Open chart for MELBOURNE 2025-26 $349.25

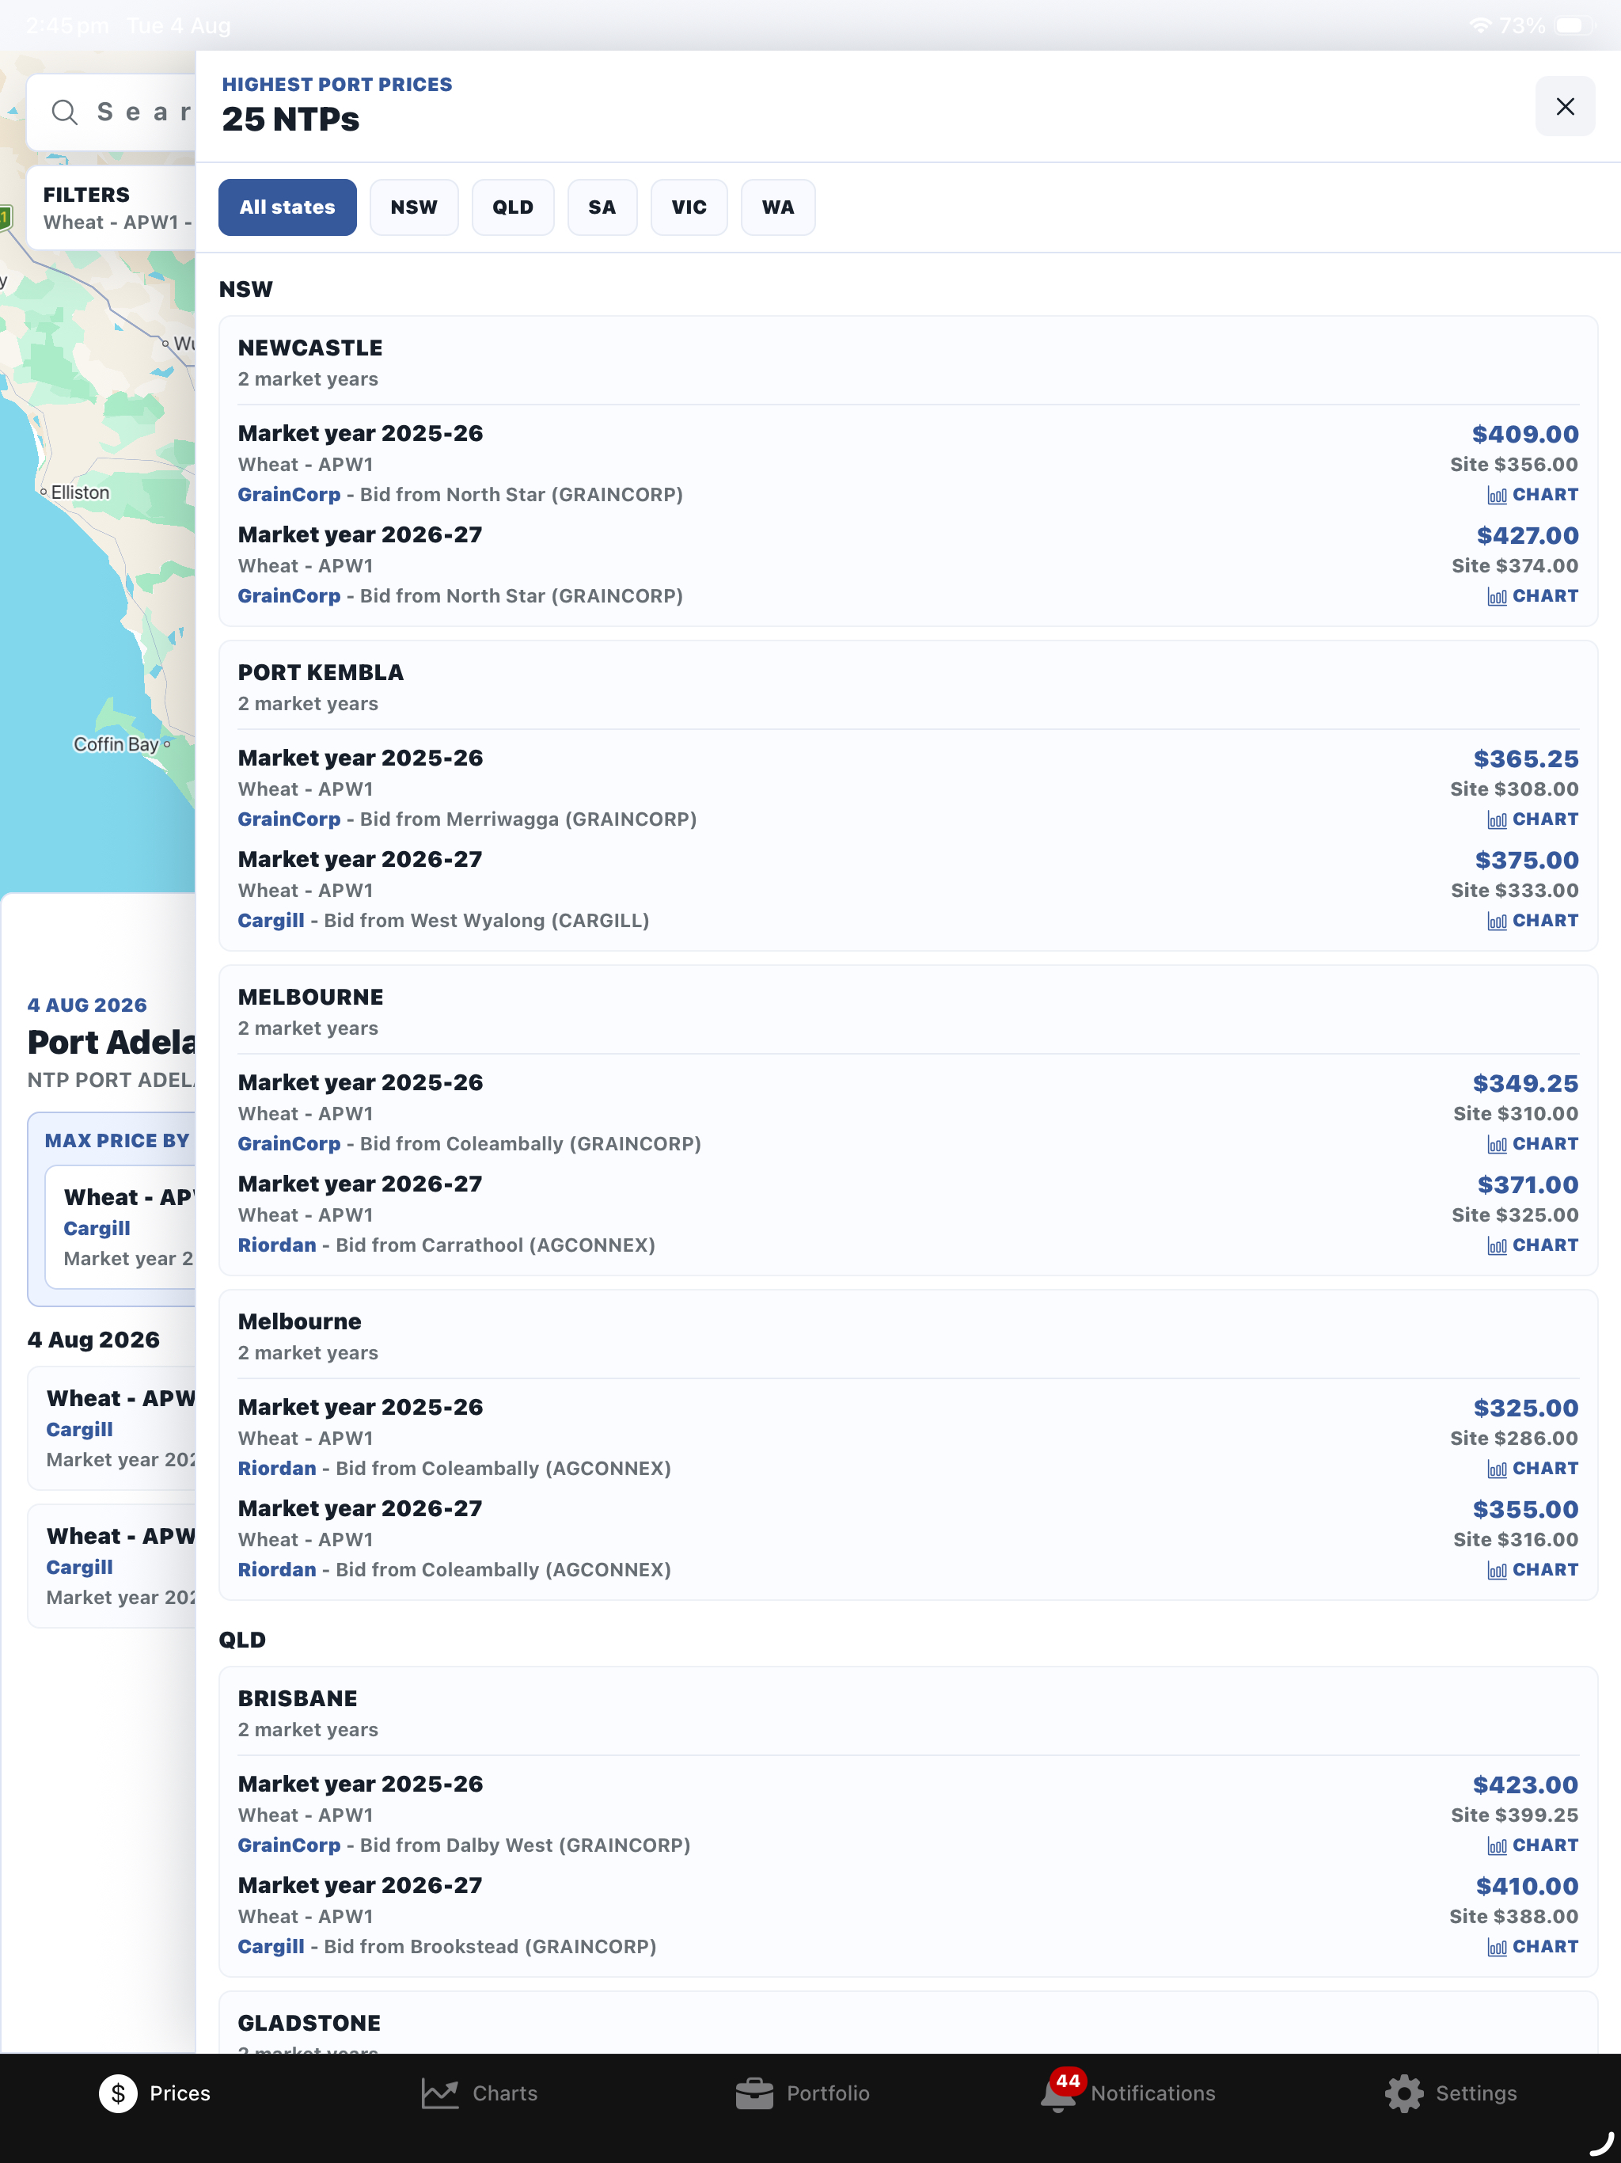[1532, 1144]
